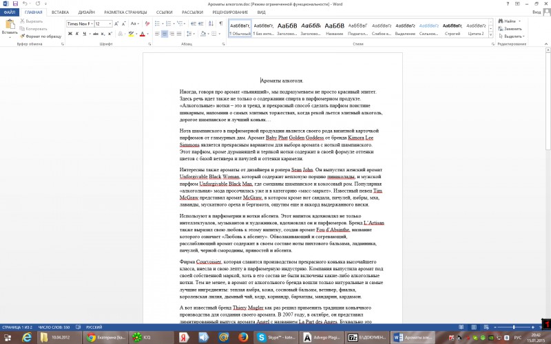
Task: Click the Save icon in quick access toolbar
Action: (14, 3)
